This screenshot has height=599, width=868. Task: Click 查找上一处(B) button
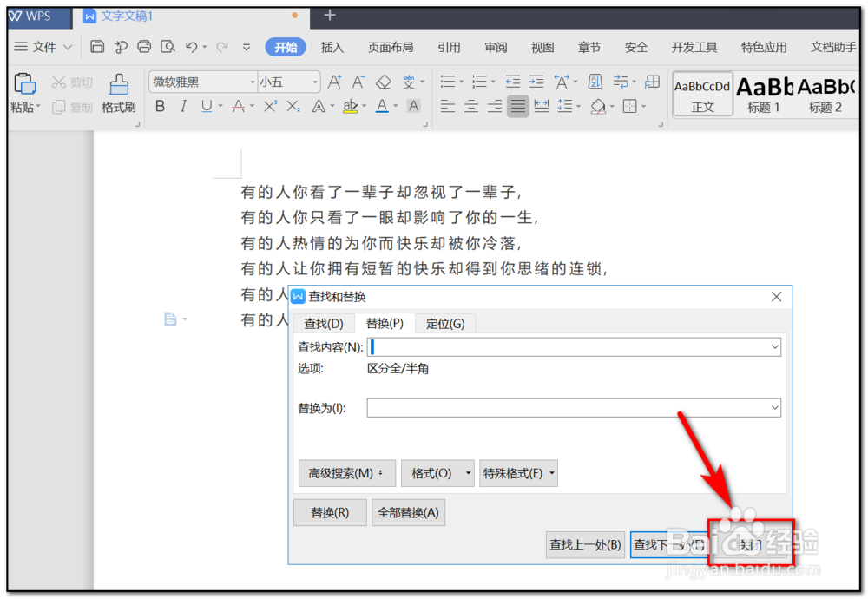coord(585,545)
